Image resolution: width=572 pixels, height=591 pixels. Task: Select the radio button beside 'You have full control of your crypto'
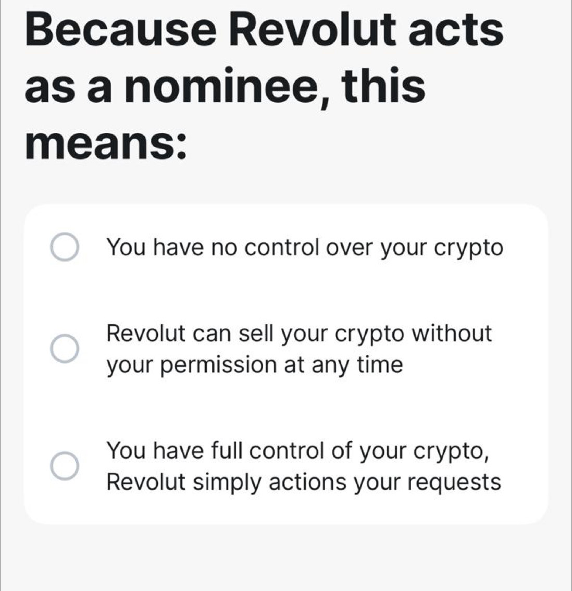pos(65,465)
